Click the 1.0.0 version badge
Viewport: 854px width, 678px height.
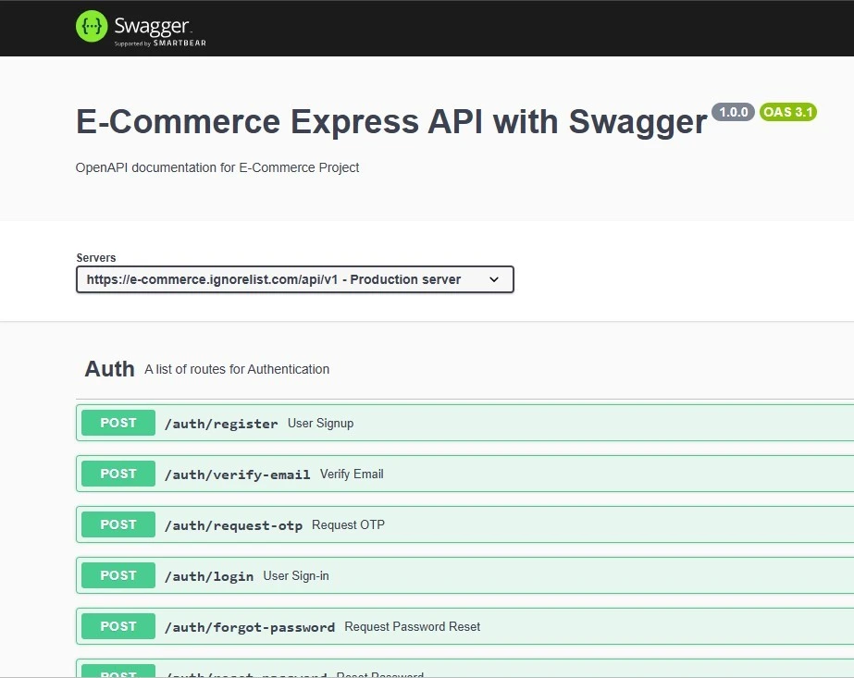coord(733,112)
